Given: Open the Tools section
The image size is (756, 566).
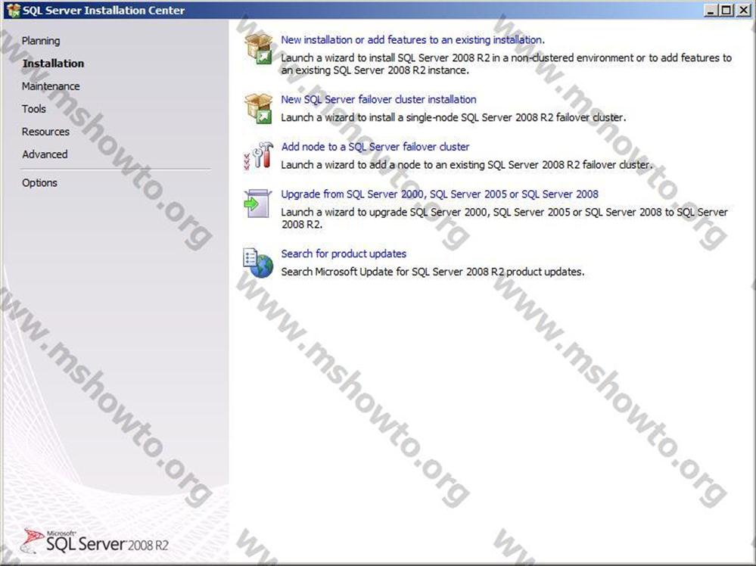Looking at the screenshot, I should [34, 109].
